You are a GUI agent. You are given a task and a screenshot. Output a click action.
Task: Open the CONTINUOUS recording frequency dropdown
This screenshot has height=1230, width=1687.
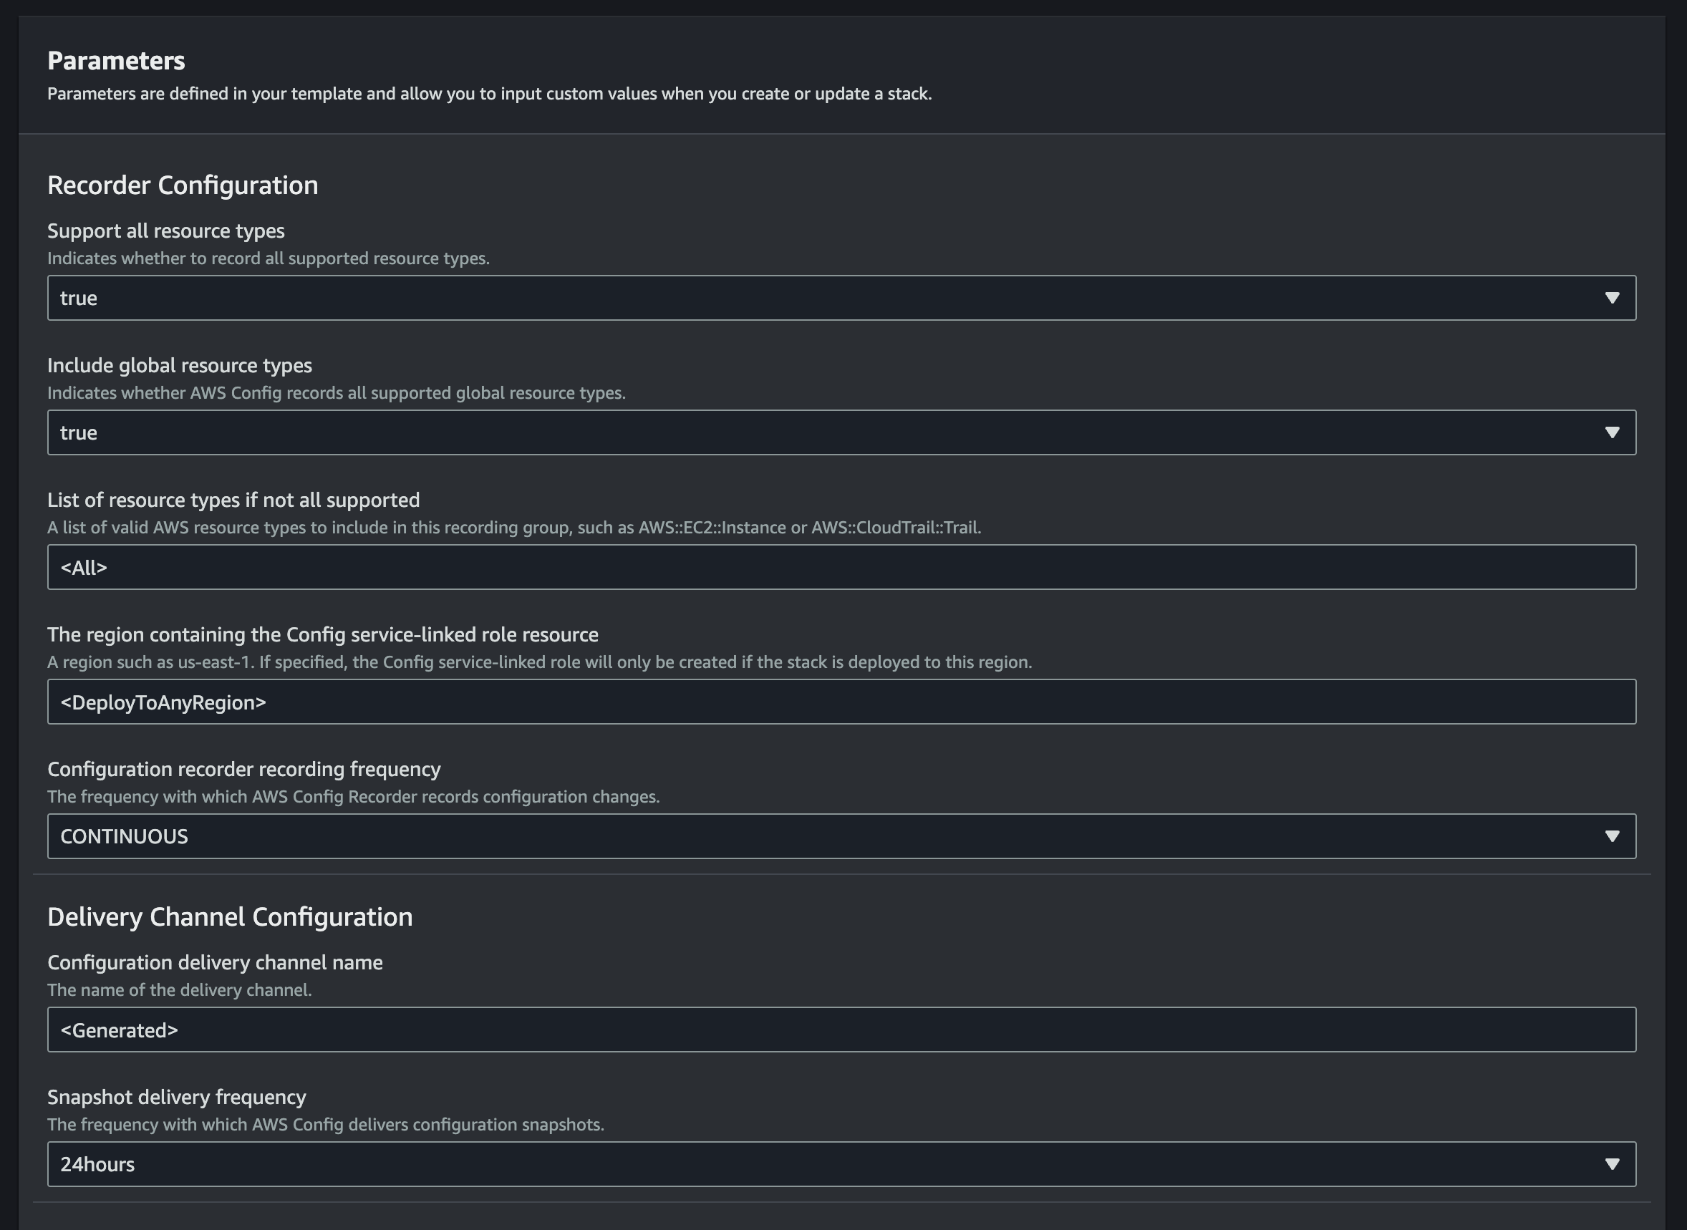point(841,836)
